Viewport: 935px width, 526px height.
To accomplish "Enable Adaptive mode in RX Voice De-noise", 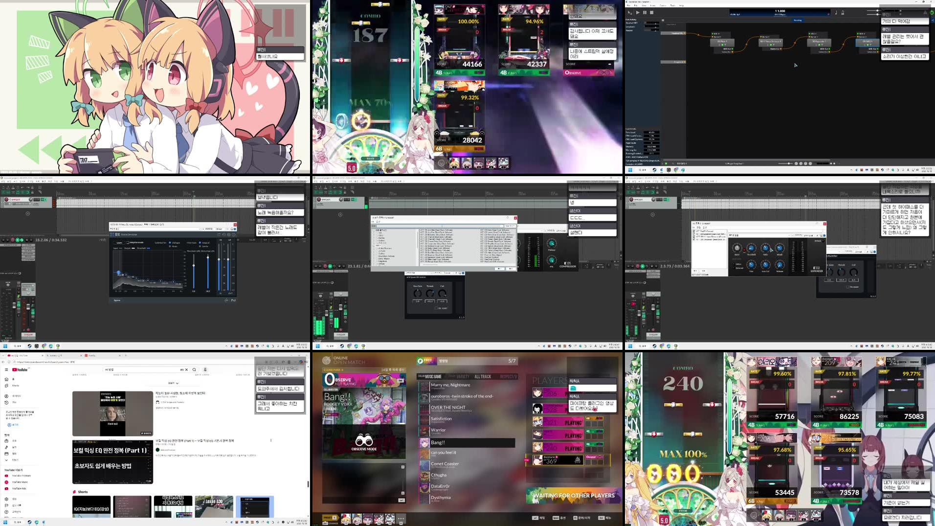I will [x=128, y=242].
